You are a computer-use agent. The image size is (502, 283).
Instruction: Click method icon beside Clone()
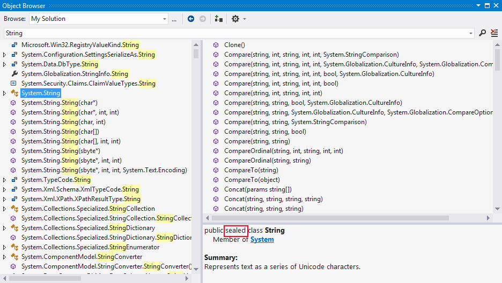point(216,45)
